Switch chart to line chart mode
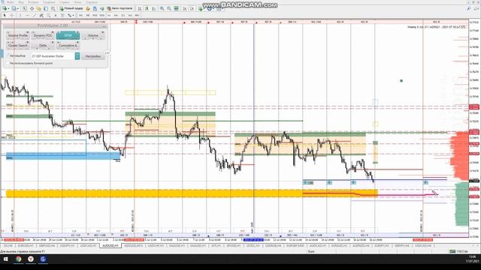Image resolution: width=481 pixels, height=270 pixels. [153, 8]
